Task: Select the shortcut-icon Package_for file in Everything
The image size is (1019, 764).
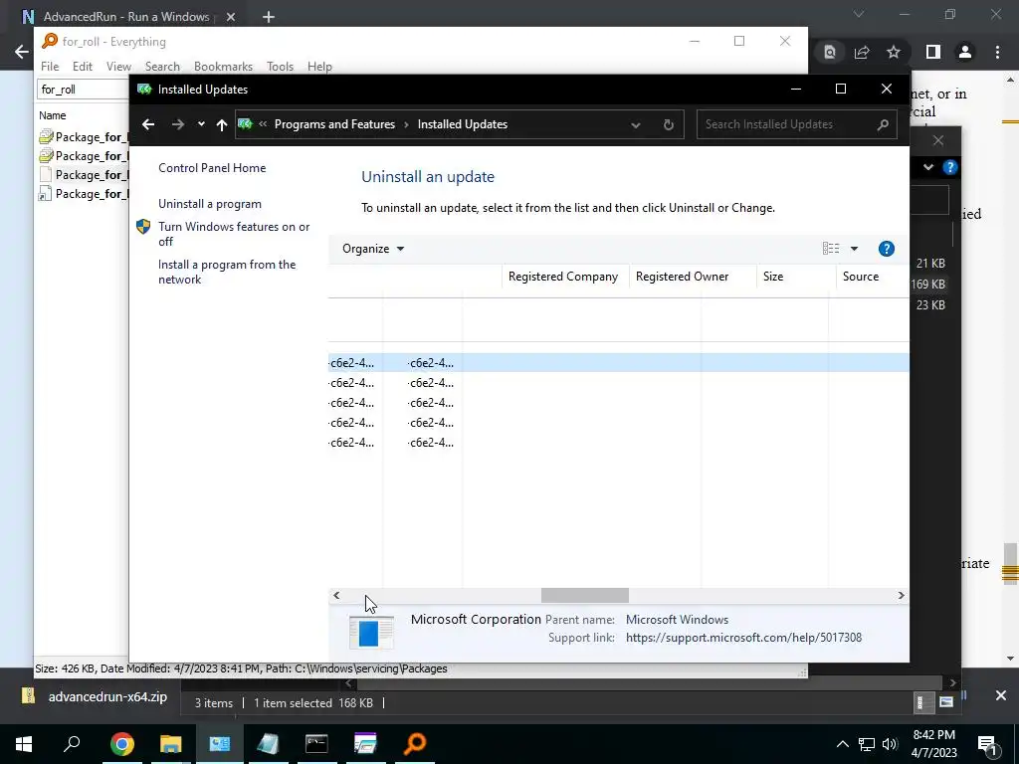Action: coord(84,194)
